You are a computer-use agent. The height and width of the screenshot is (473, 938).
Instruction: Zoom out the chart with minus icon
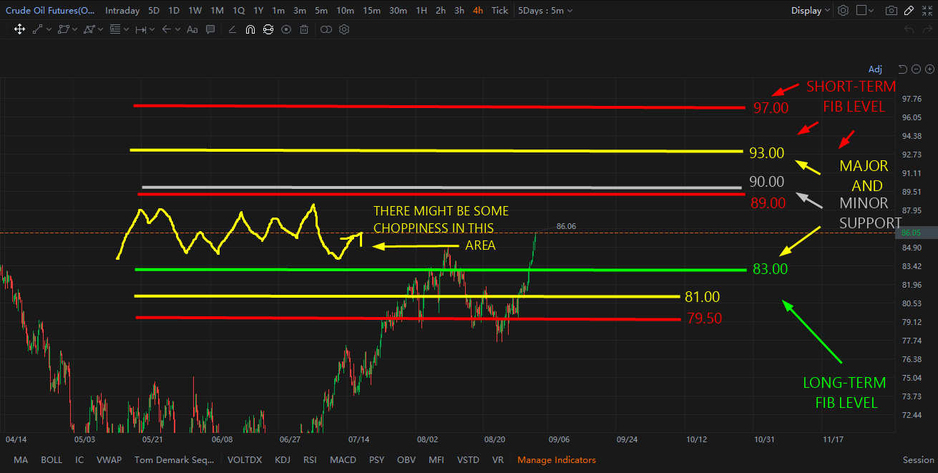(916, 69)
